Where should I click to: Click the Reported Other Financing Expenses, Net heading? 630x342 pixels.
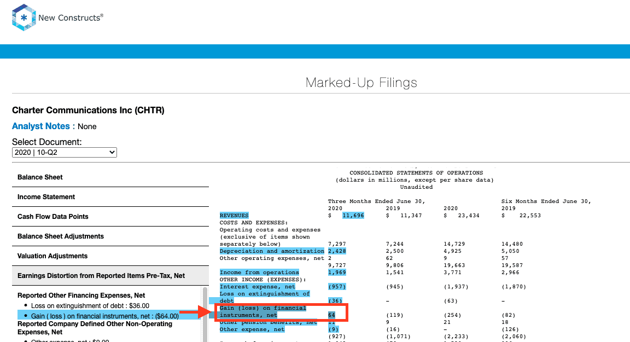81,295
